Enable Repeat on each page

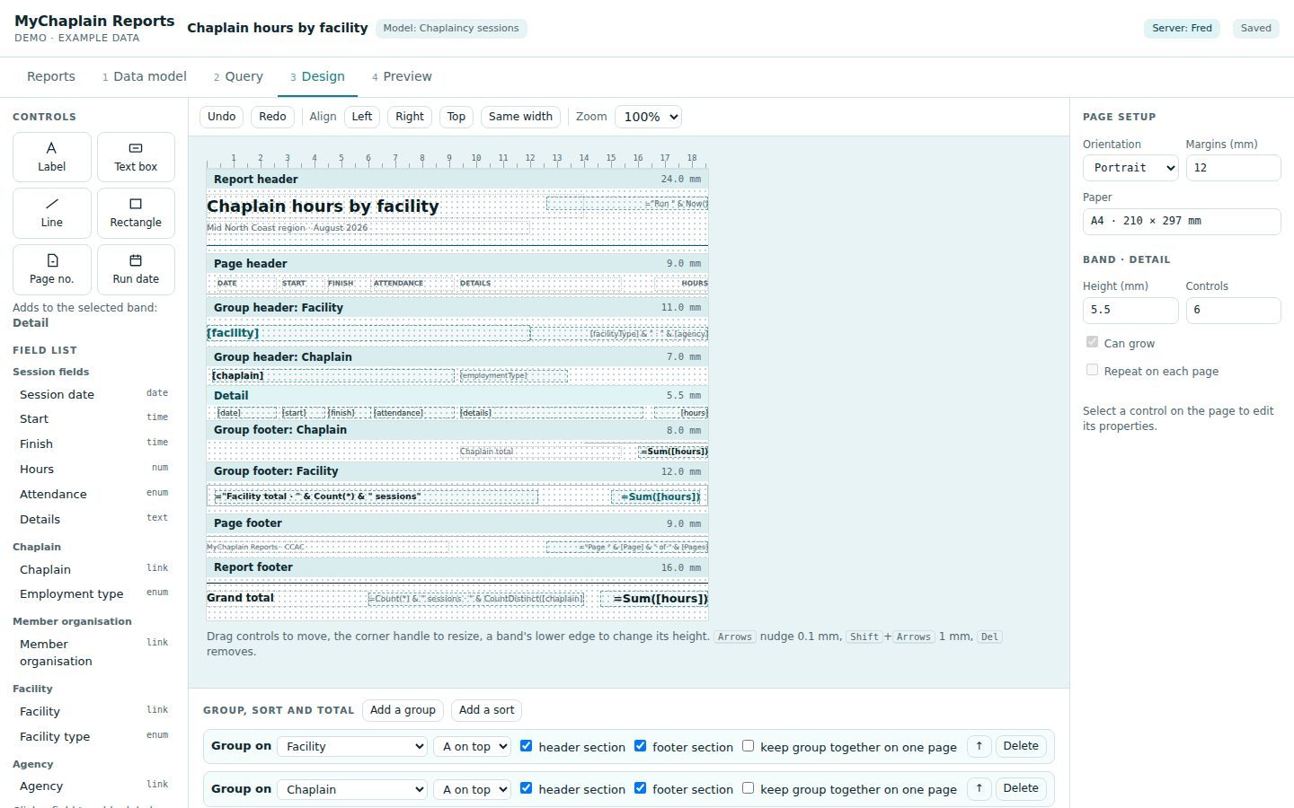point(1092,370)
